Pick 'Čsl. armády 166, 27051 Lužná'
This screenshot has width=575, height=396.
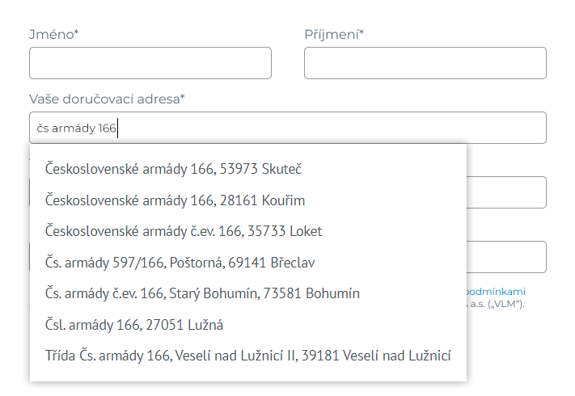(134, 325)
